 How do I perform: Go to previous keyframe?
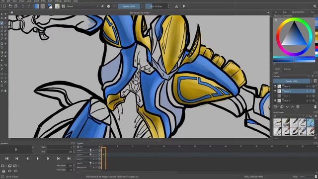pos(17,158)
